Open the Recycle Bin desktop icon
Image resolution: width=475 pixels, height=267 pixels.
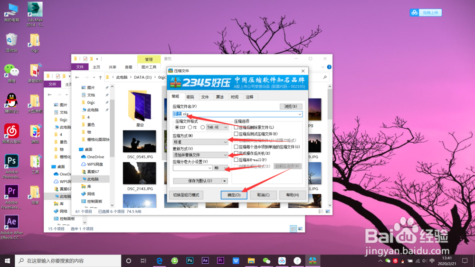click(11, 43)
